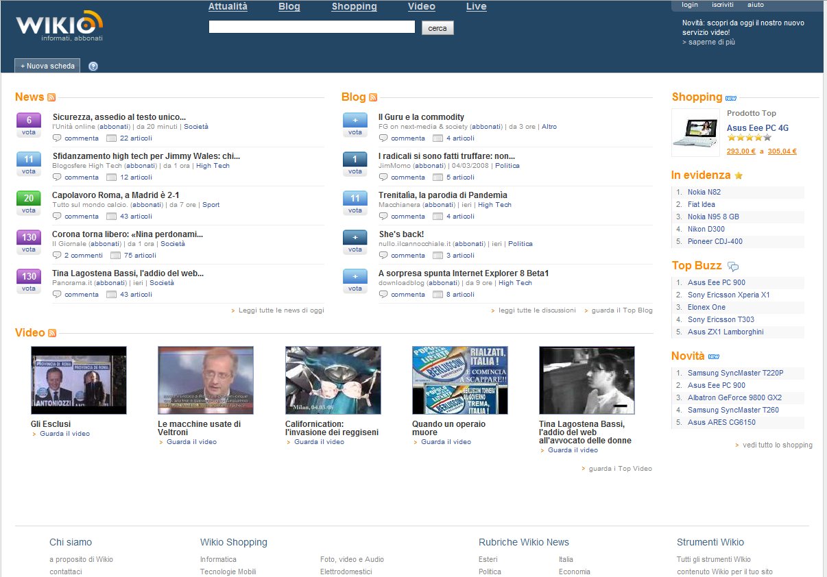
Task: Open the Gli Esclusi video thumbnail
Action: [79, 380]
